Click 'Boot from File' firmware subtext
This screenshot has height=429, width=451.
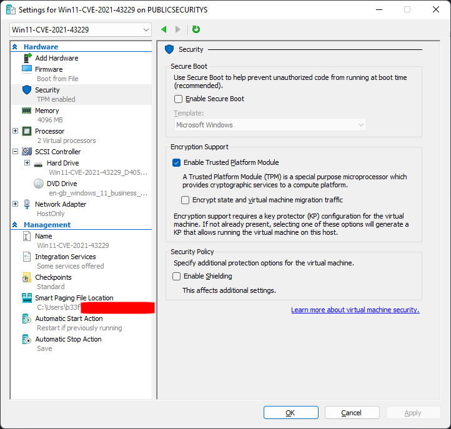click(57, 79)
